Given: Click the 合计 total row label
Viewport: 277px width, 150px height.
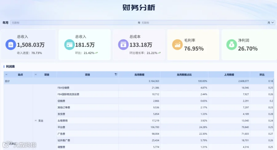Looking at the screenshot, I should (x=7, y=81).
